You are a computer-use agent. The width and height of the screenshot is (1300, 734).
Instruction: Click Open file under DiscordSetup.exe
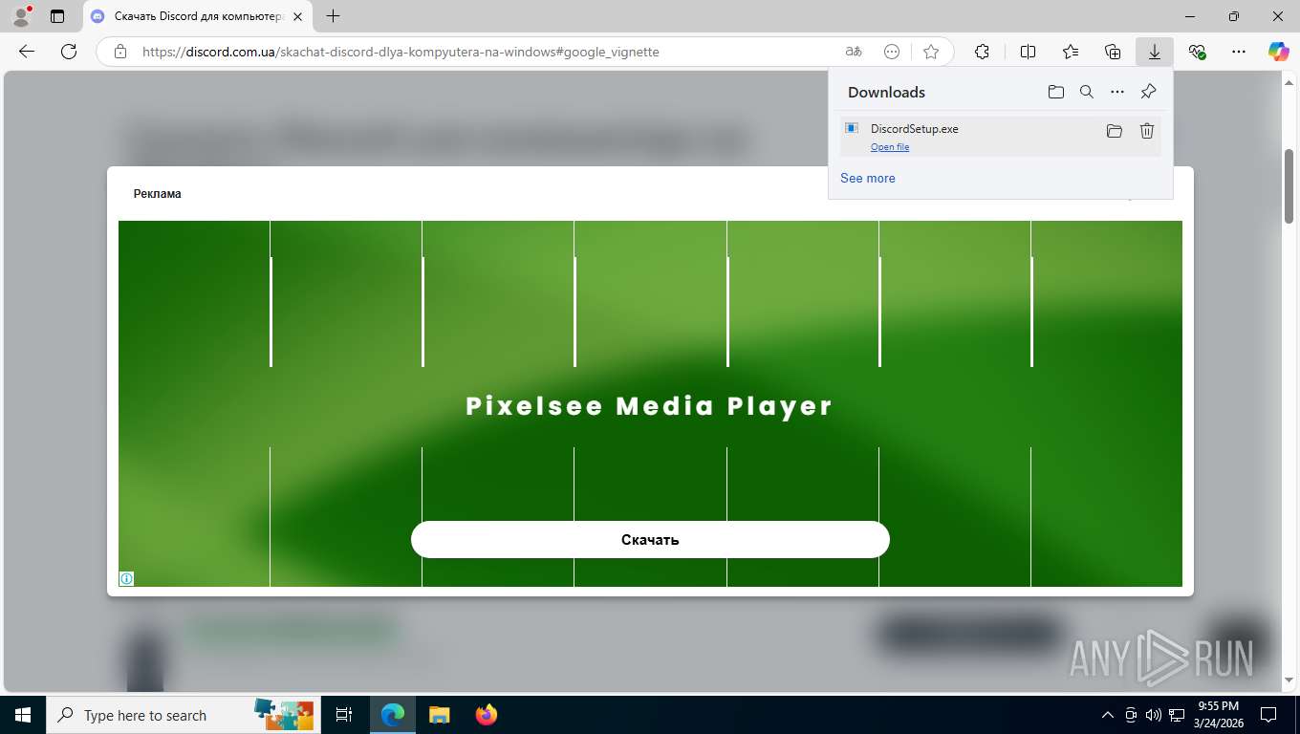[890, 147]
